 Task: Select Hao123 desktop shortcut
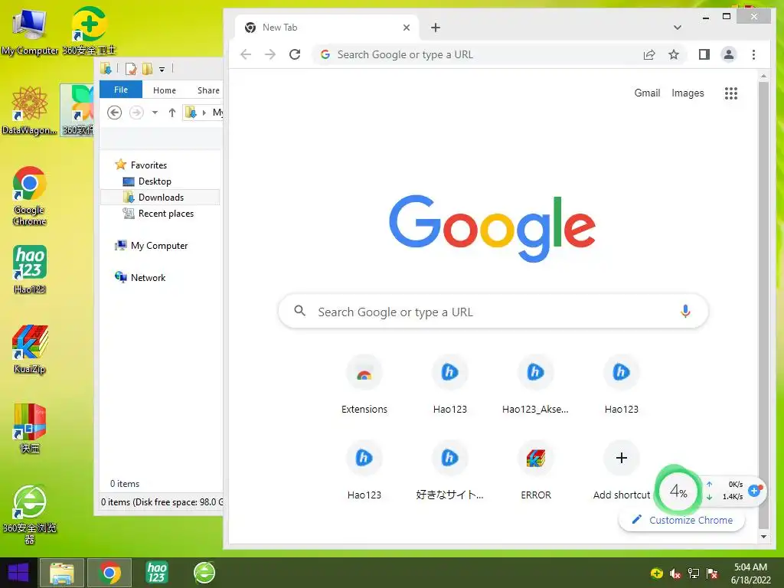pyautogui.click(x=30, y=269)
